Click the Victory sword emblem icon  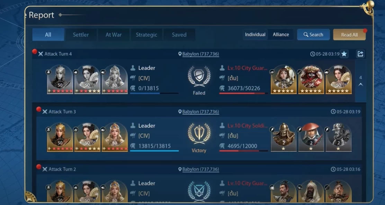199,134
